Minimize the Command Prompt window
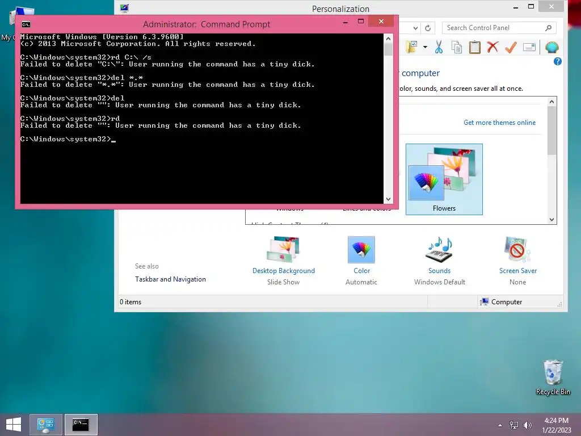 pos(346,22)
